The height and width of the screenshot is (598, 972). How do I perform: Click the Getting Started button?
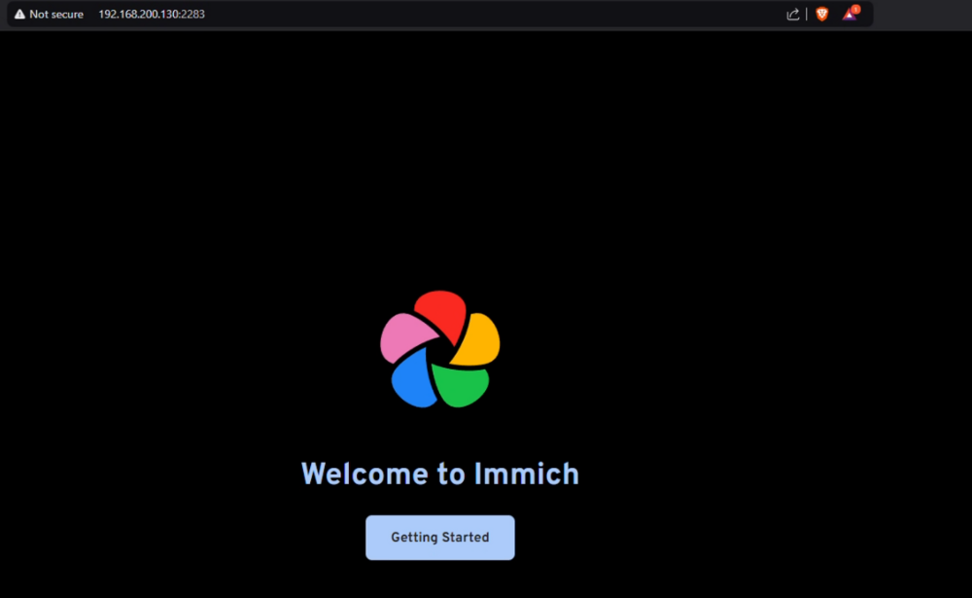(x=439, y=537)
